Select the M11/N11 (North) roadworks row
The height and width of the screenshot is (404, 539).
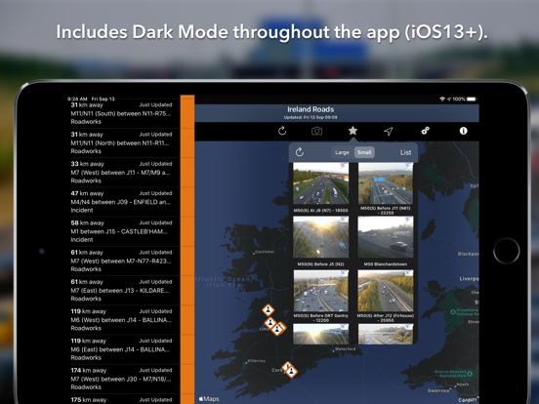point(124,142)
